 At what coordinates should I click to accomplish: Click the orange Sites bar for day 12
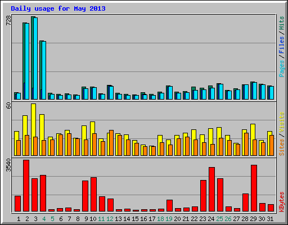click(111, 143)
